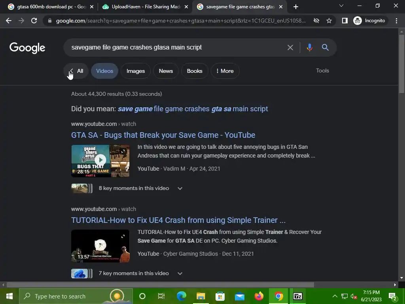Click the padlock site info icon

[x=49, y=21]
